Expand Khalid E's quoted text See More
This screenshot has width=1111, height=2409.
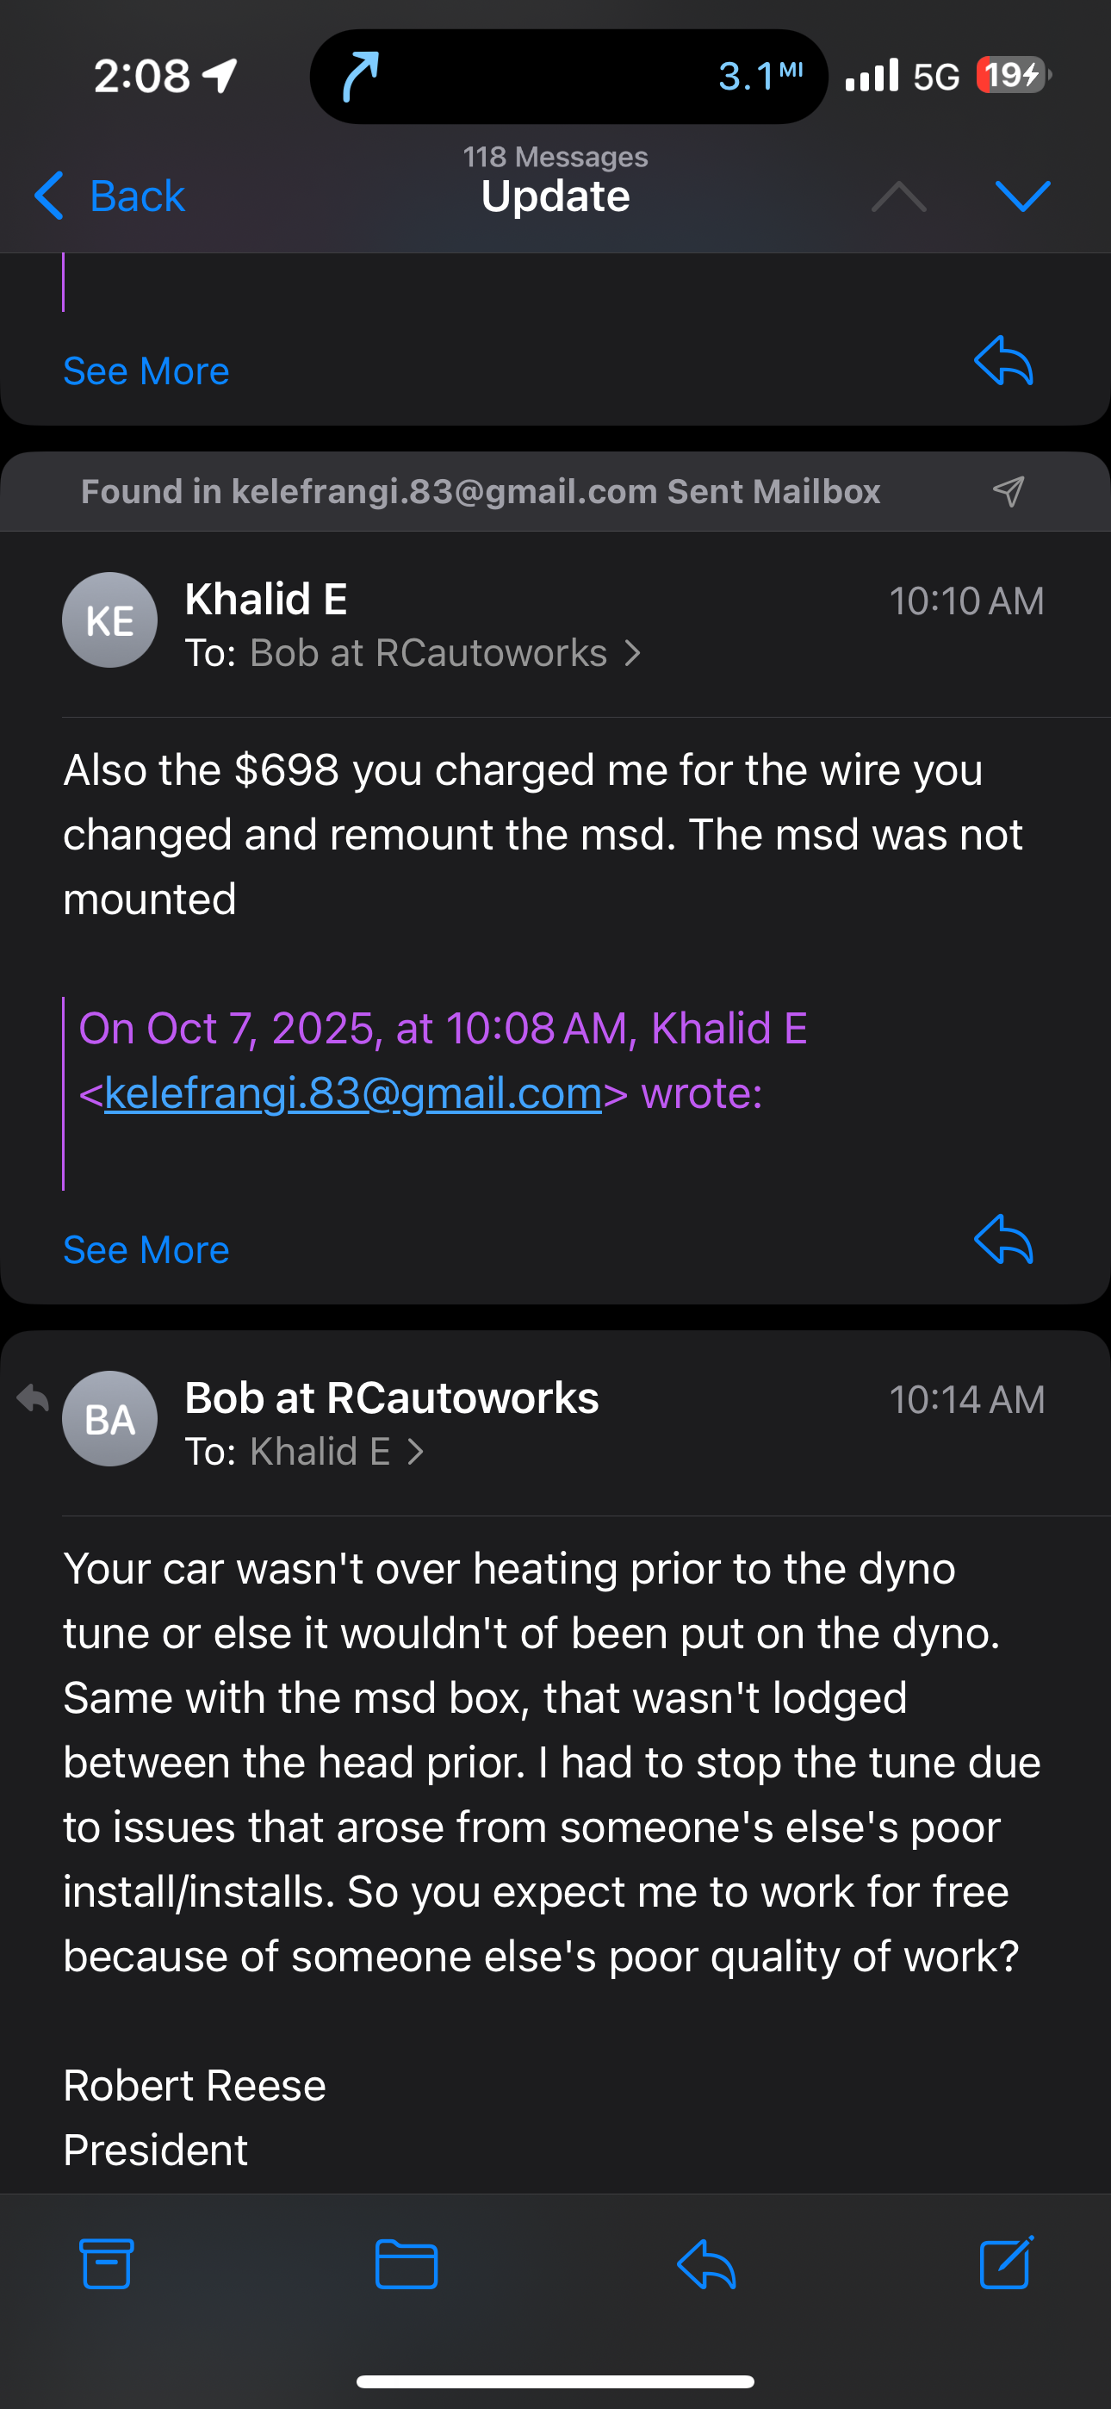(146, 1250)
